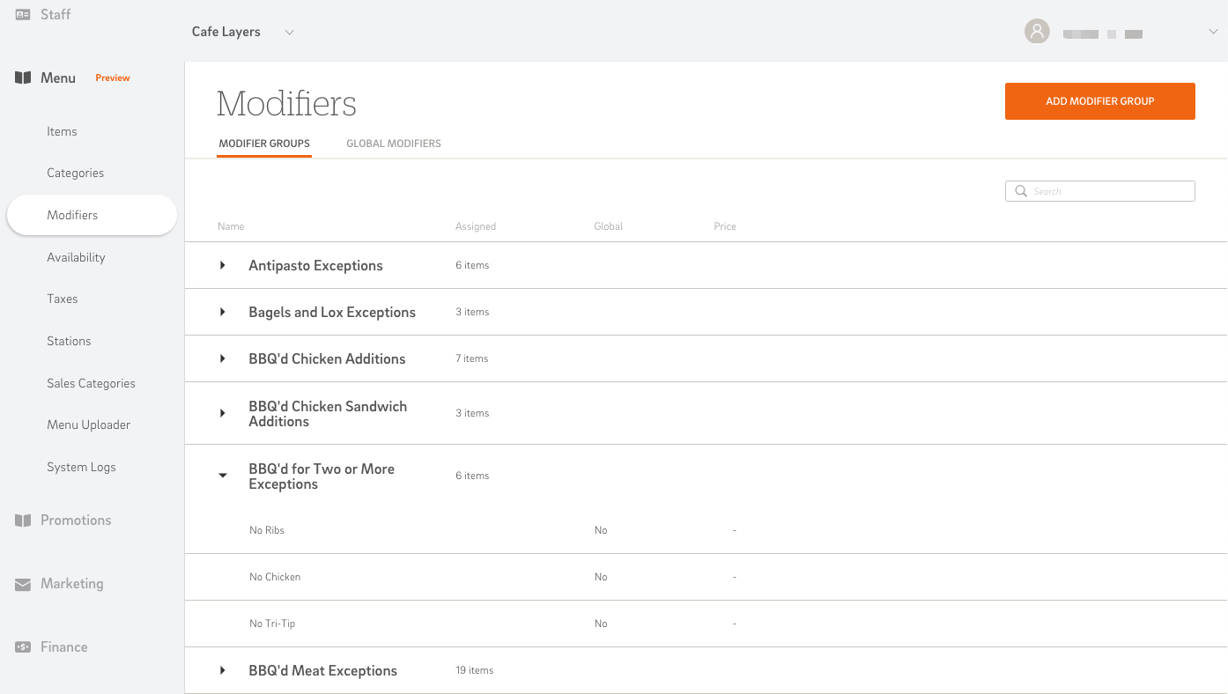The height and width of the screenshot is (694, 1228).
Task: Click the Assigned column header
Action: pos(476,226)
